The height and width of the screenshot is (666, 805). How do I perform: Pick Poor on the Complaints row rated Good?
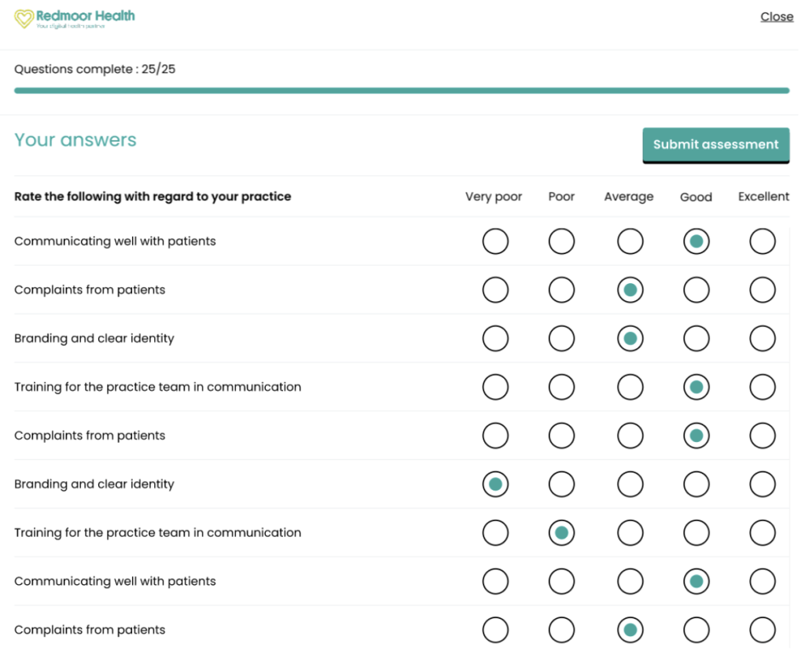[x=561, y=436]
